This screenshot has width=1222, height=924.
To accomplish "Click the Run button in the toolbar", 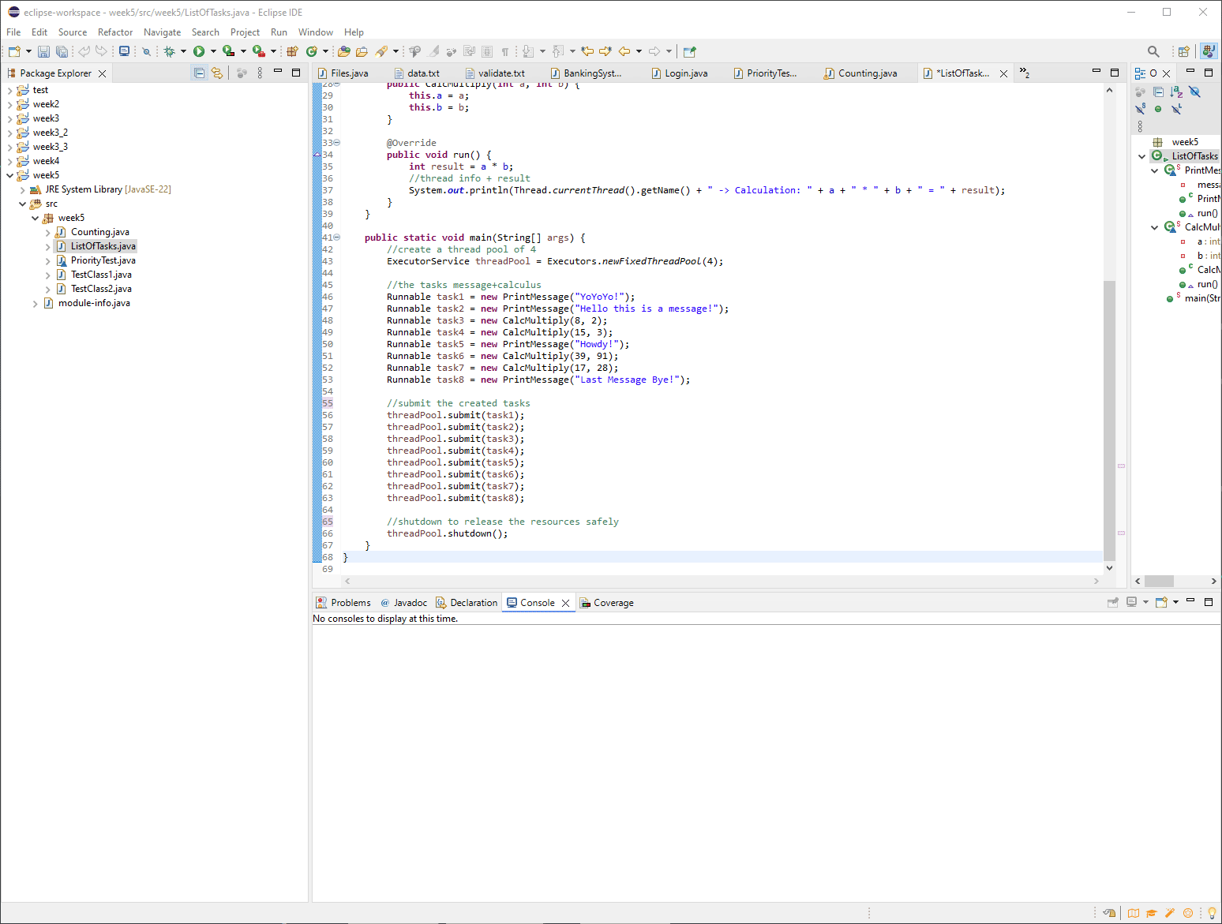I will [x=199, y=51].
